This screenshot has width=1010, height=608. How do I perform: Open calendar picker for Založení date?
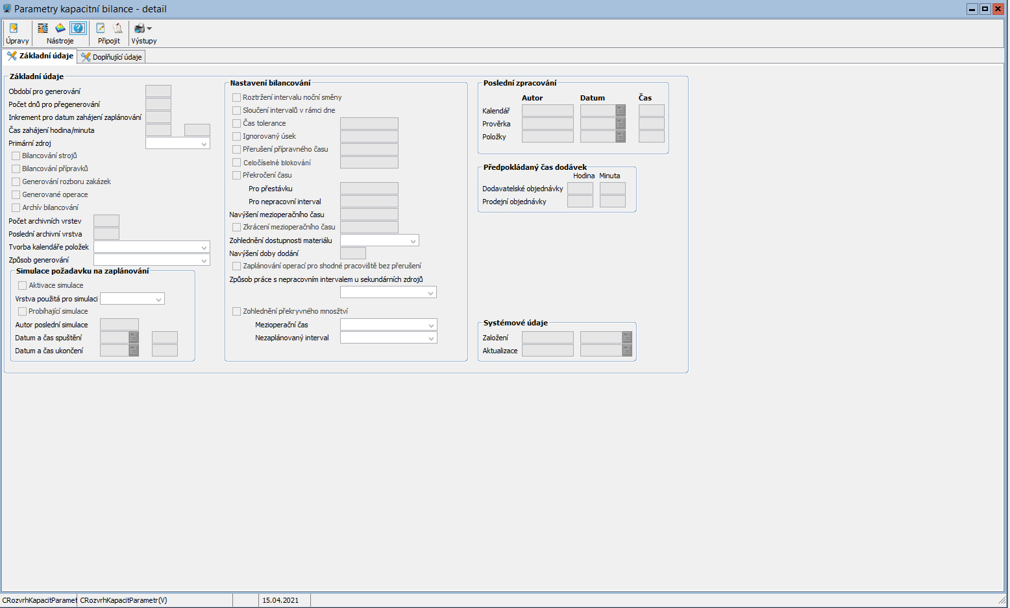click(x=627, y=338)
